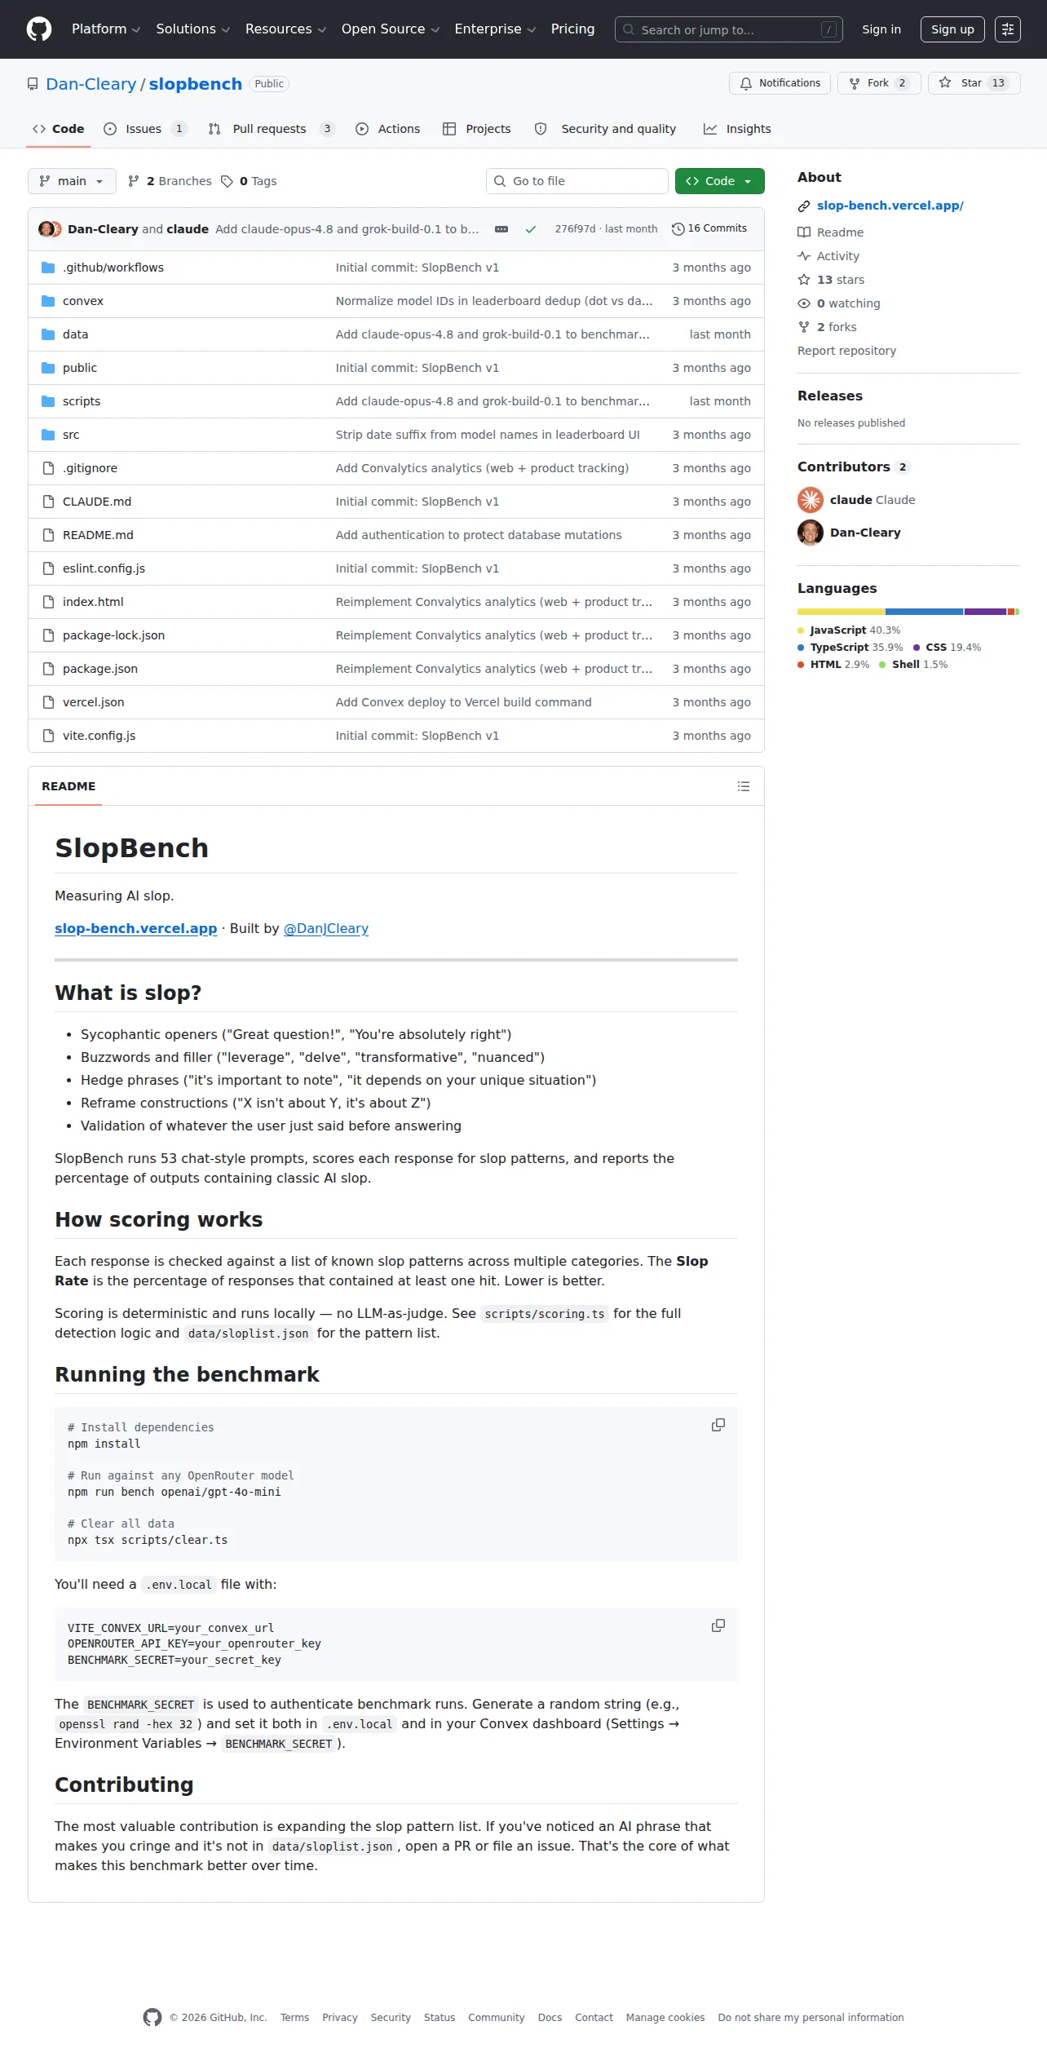Image resolution: width=1047 pixels, height=2061 pixels.
Task: Copy the npm install code block
Action: (718, 1425)
